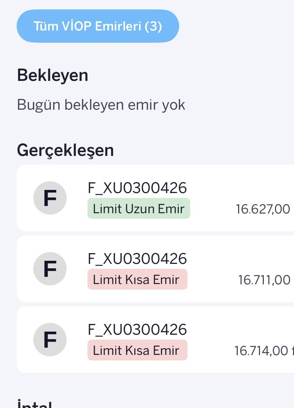Image resolution: width=294 pixels, height=408 pixels.
Task: Tap the Tüm VİOP Emirleri (3) filter button
Action: (98, 26)
